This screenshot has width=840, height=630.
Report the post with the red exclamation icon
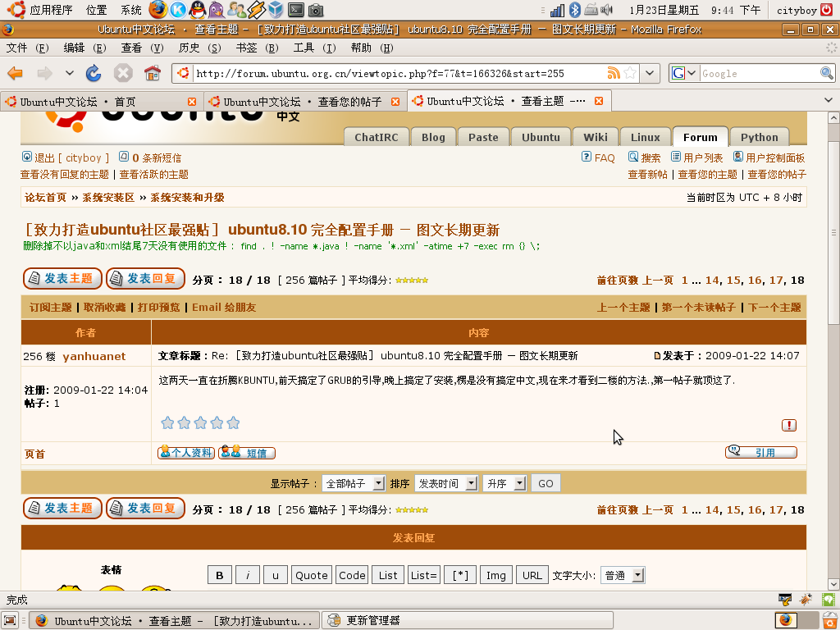(788, 426)
